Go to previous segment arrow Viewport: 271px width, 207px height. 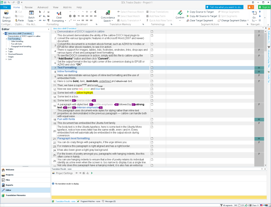[x=260, y=12]
